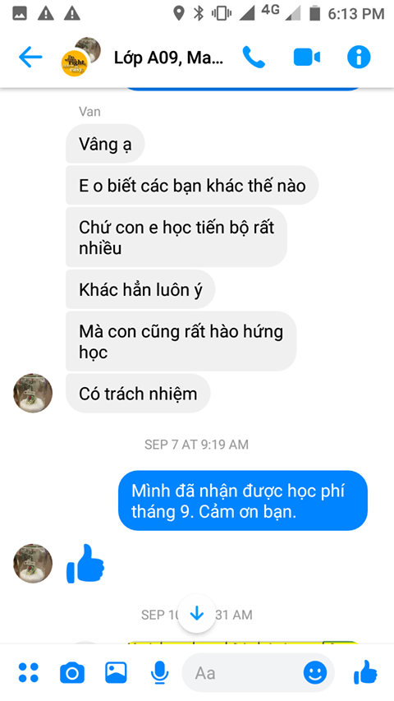Tap the Aa message input field
Viewport: 394px width, 701px height.
tap(244, 672)
